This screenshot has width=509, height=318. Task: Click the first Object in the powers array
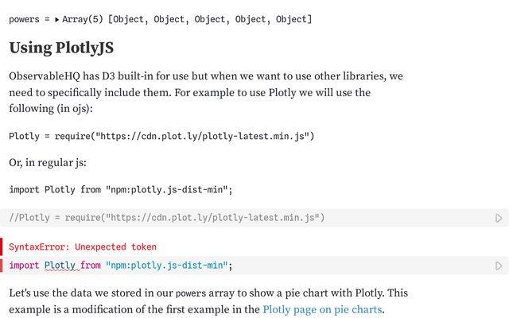click(128, 19)
